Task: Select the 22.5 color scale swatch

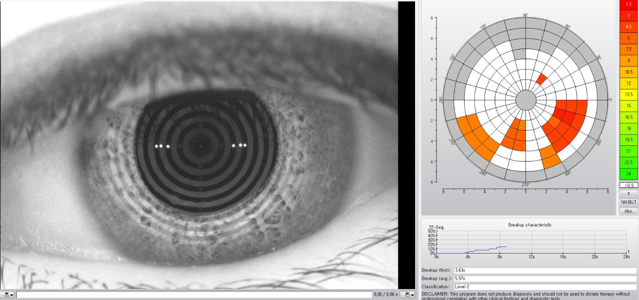Action: tap(629, 163)
